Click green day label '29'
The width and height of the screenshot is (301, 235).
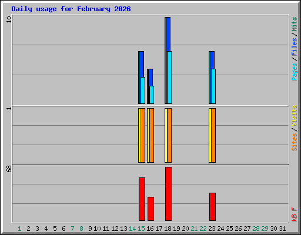(265, 229)
